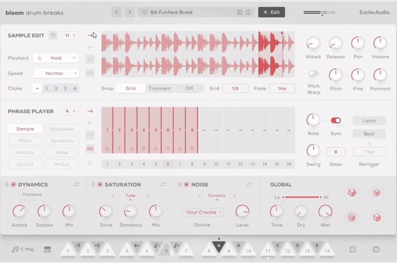Click the keyboard layout icon next to C Maj

pyautogui.click(x=47, y=249)
